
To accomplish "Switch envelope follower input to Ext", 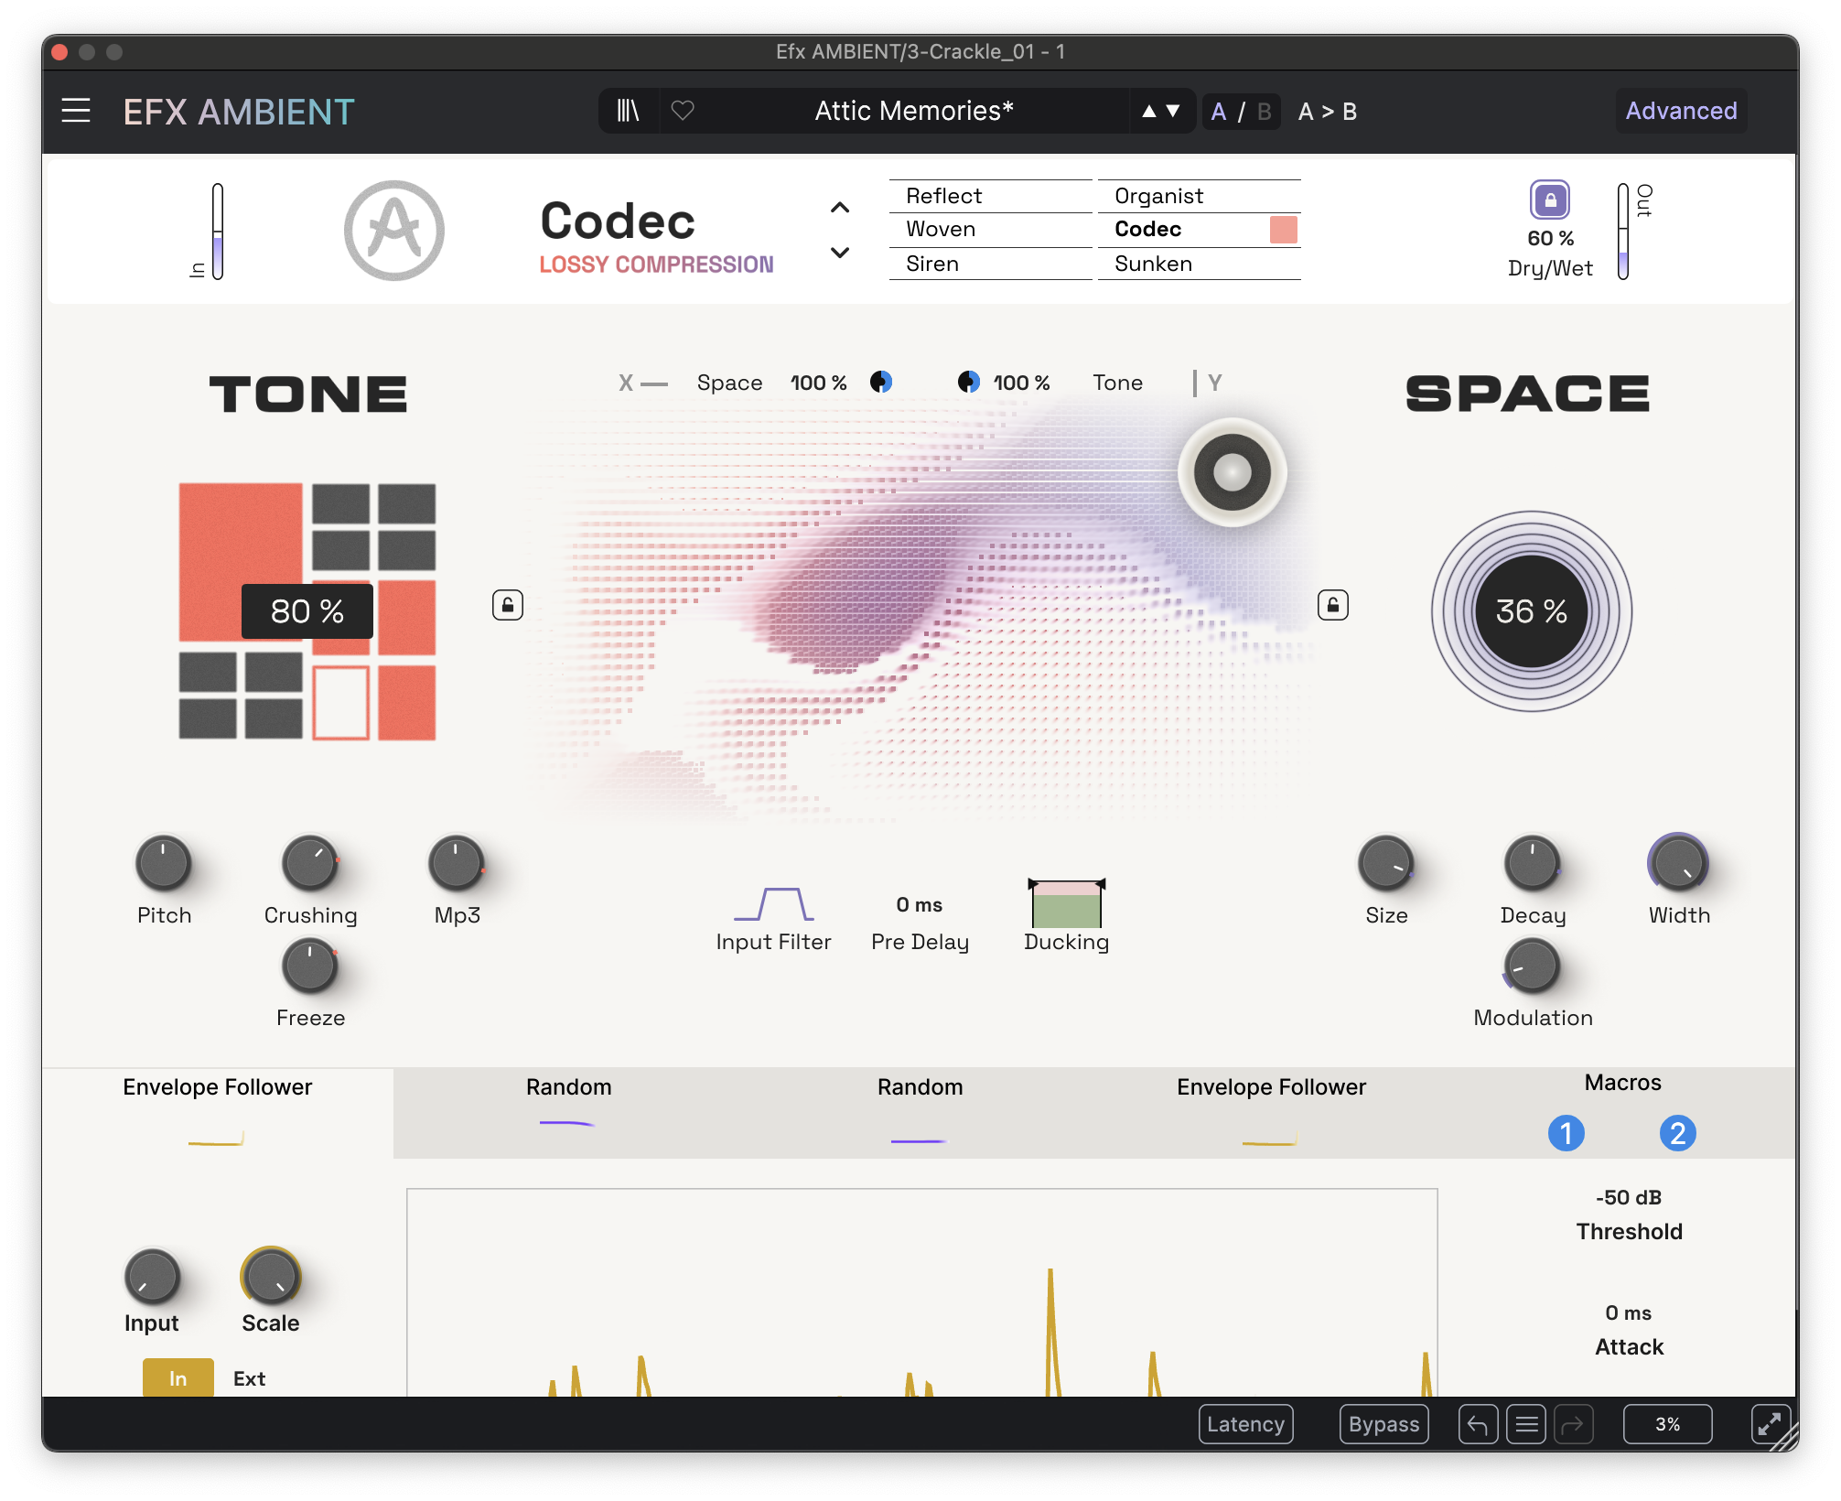I will (x=249, y=1378).
